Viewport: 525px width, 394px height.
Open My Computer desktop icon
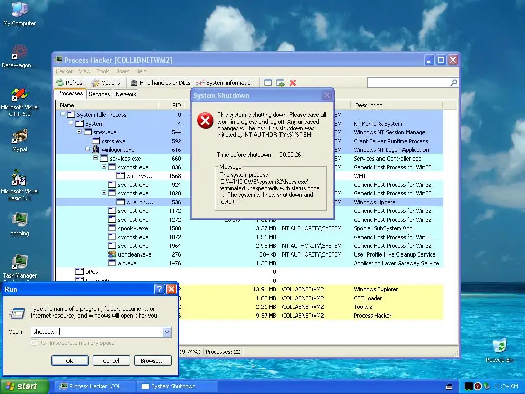(x=19, y=13)
